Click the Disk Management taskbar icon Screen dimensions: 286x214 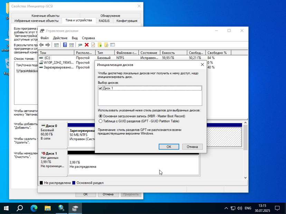click(75, 208)
